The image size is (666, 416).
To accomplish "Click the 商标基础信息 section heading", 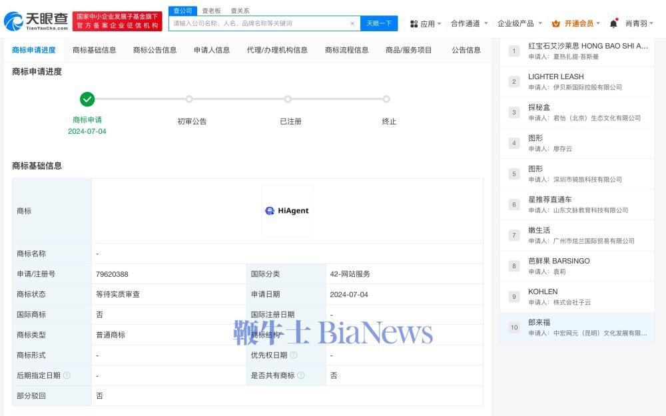I will click(37, 166).
